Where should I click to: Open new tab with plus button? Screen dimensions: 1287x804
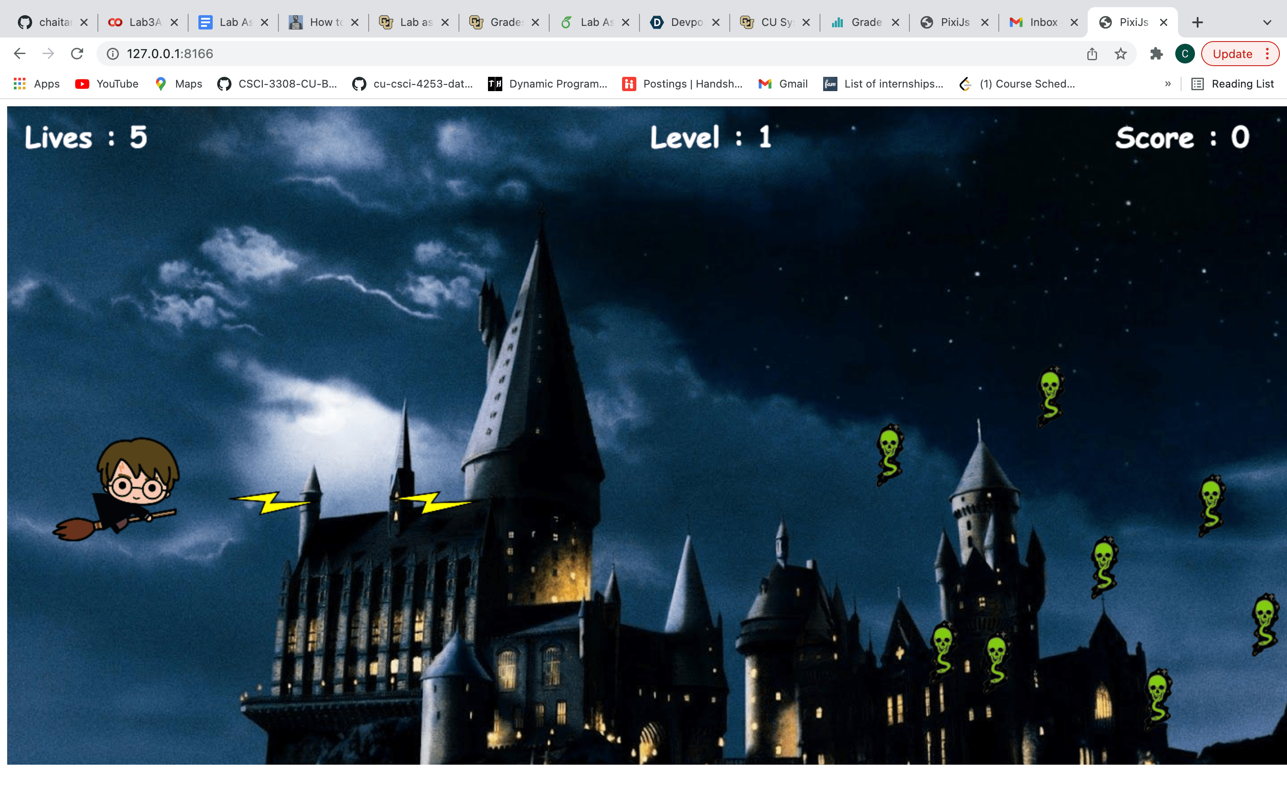[1197, 22]
